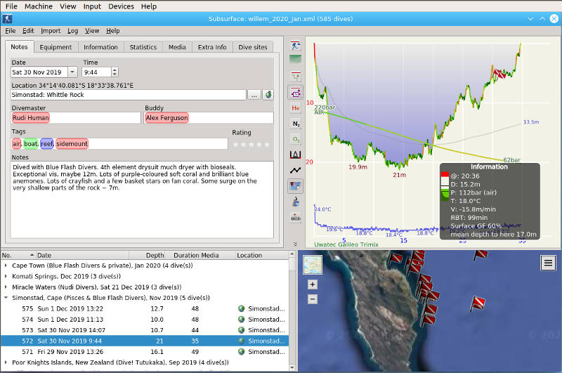Set the rating to five stars
Image resolution: width=562 pixels, height=373 pixels.
[x=267, y=144]
